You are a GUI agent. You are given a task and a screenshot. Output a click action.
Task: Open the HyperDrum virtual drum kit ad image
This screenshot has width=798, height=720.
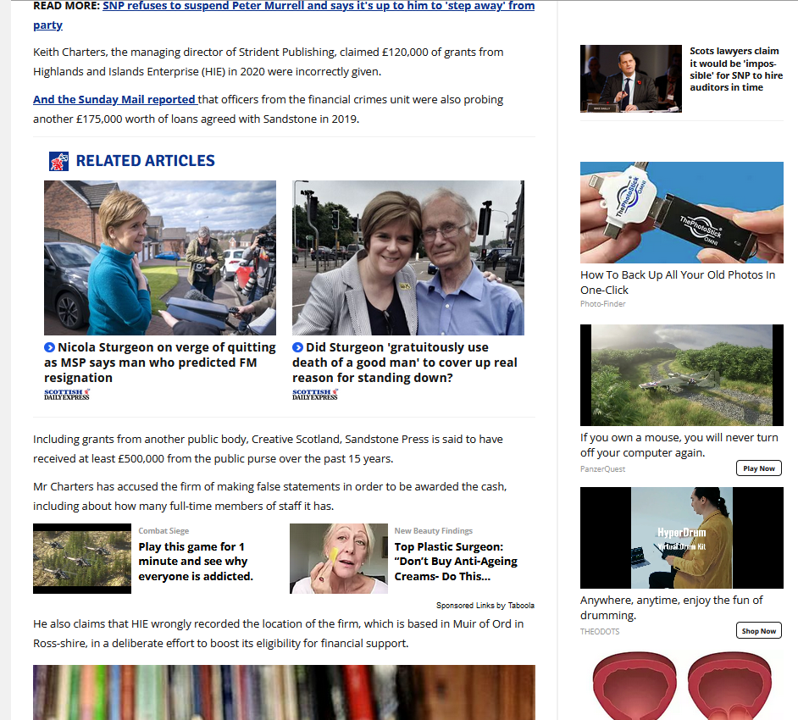(681, 538)
